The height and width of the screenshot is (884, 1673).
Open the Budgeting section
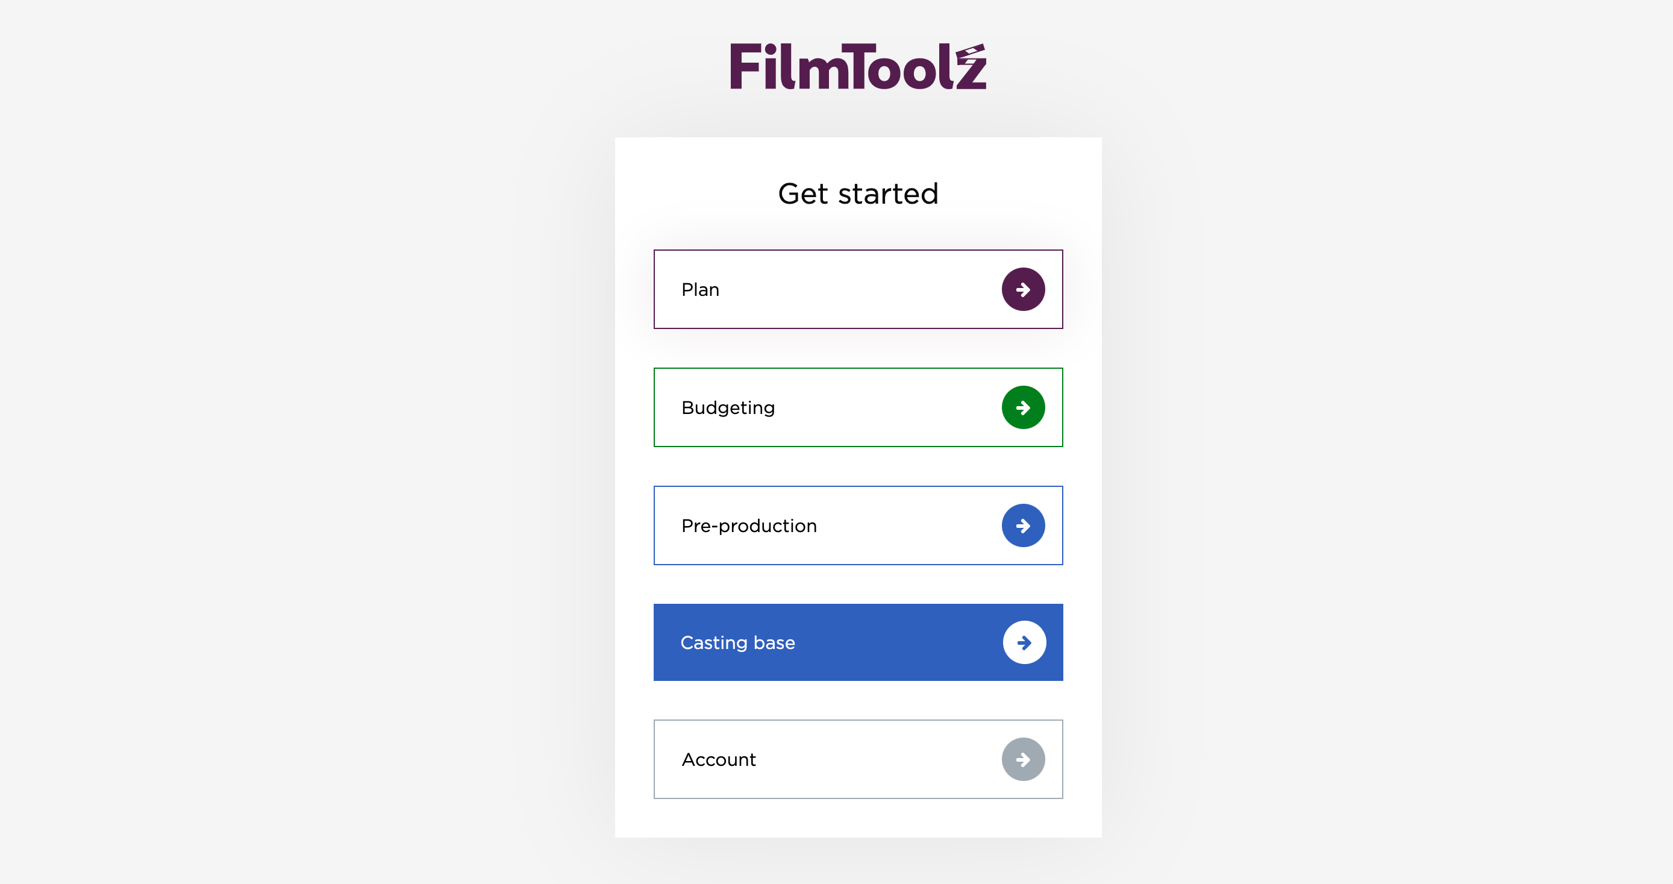(858, 407)
